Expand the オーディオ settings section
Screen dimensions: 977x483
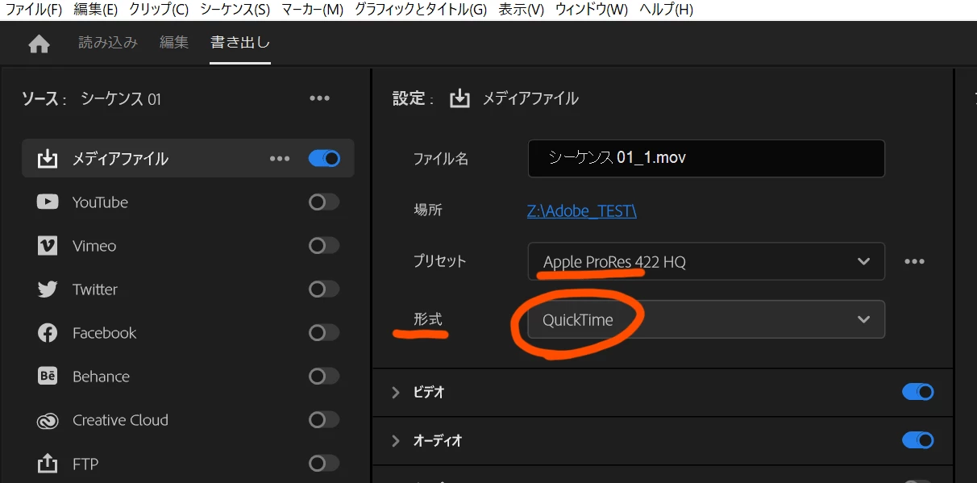[x=396, y=441]
